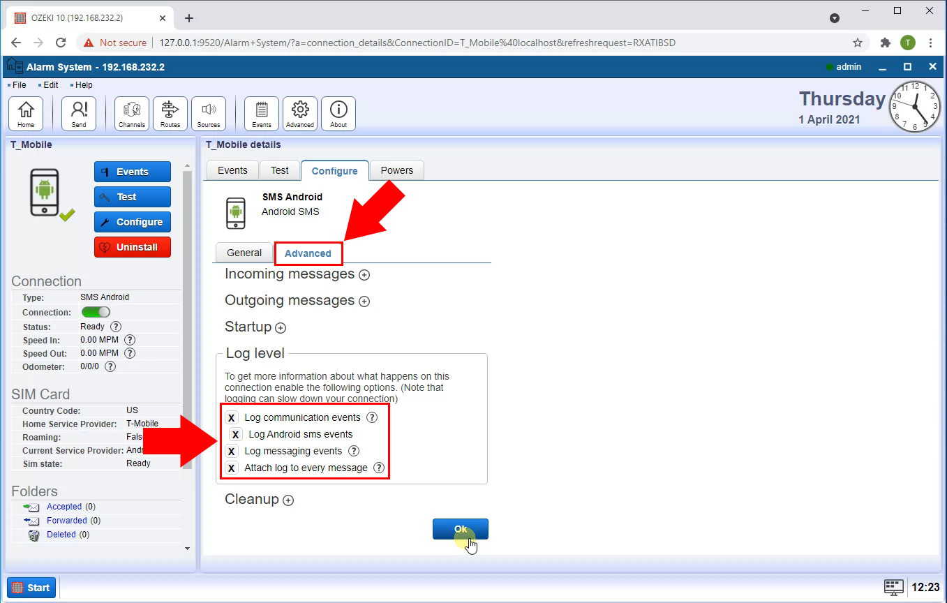Switch to the Test tab
The width and height of the screenshot is (947, 603).
(280, 170)
